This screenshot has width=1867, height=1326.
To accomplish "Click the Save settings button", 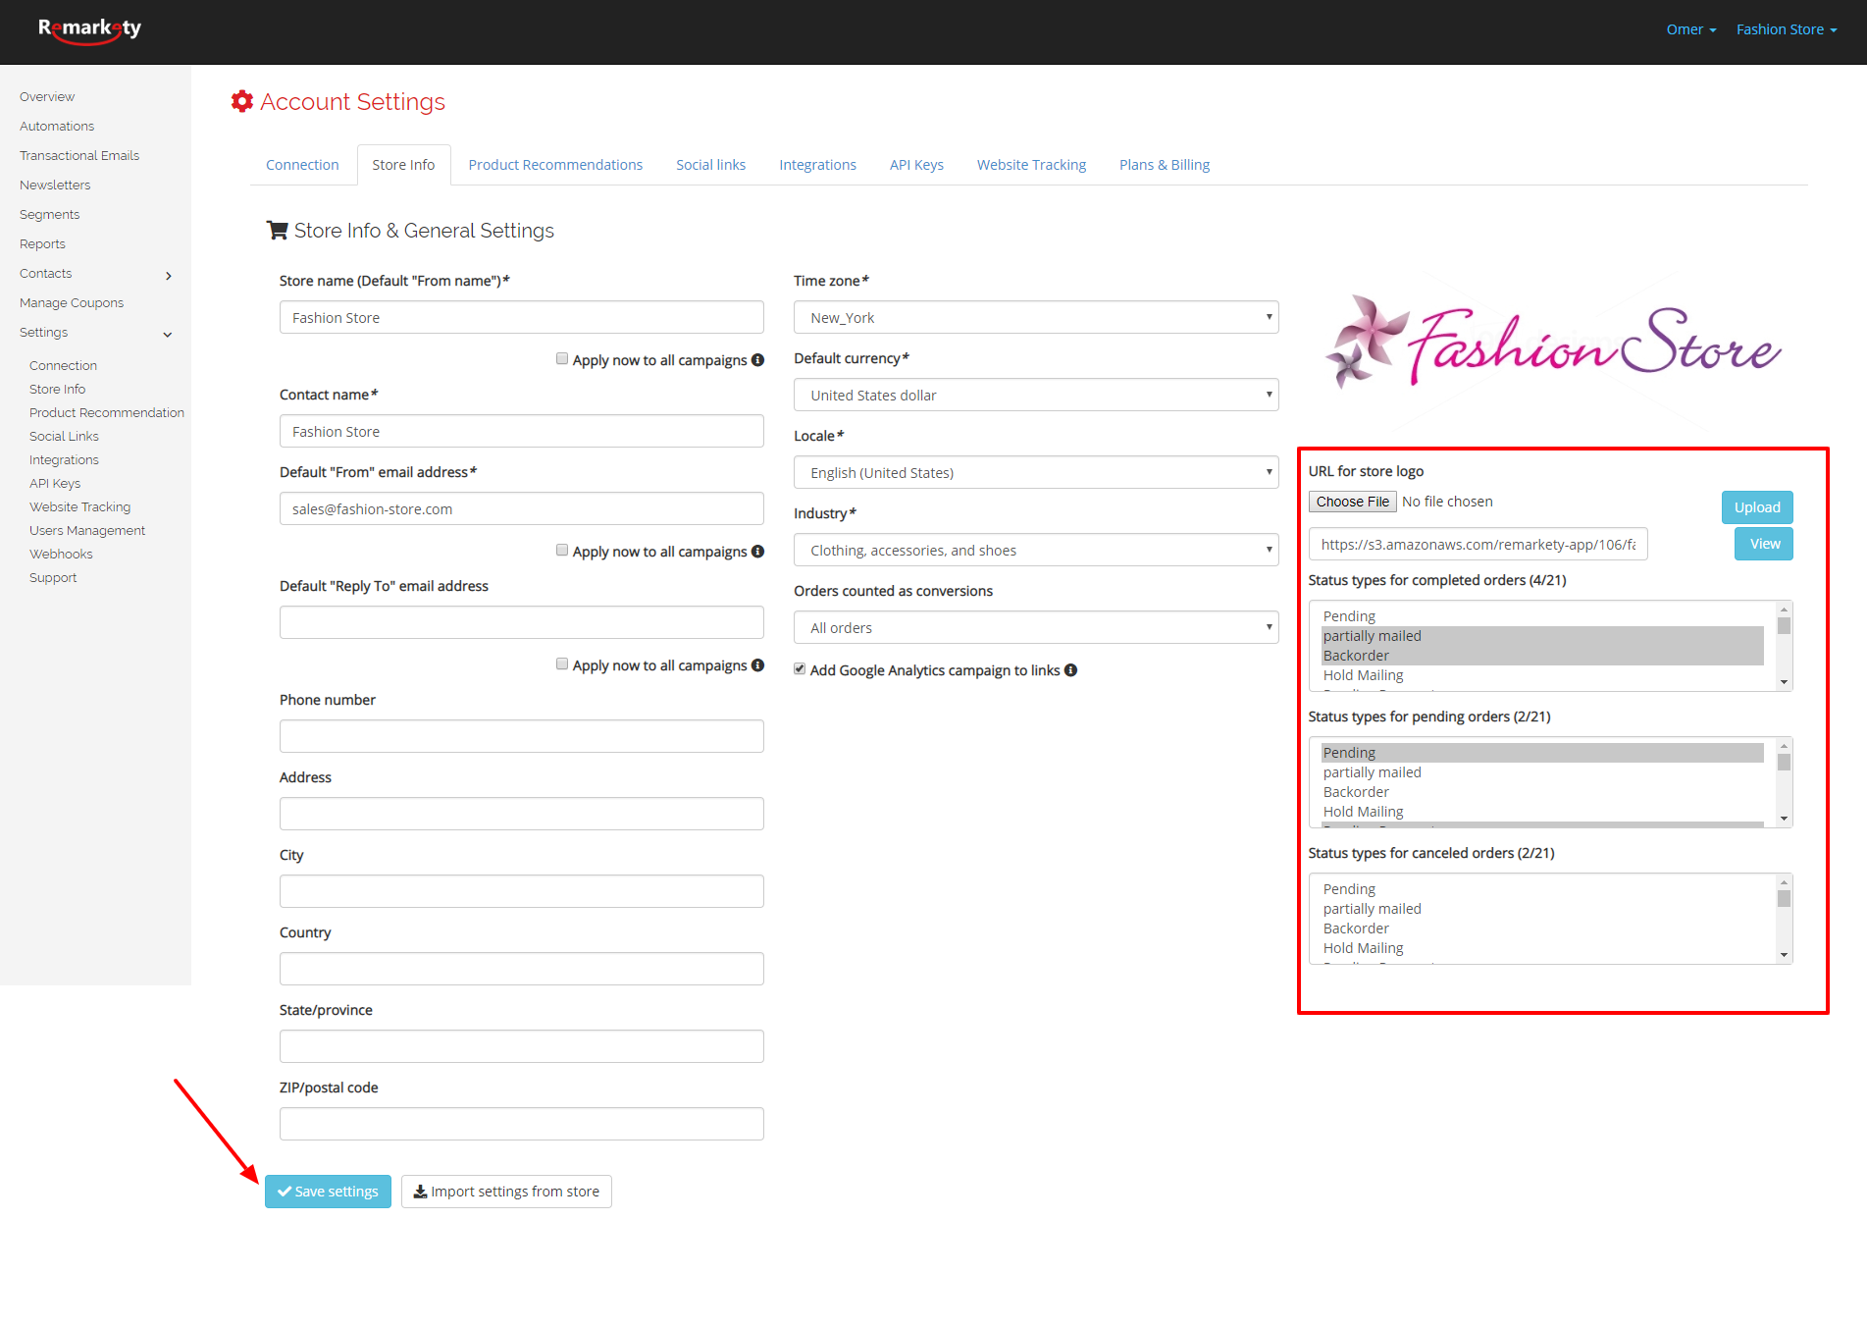I will pyautogui.click(x=328, y=1192).
